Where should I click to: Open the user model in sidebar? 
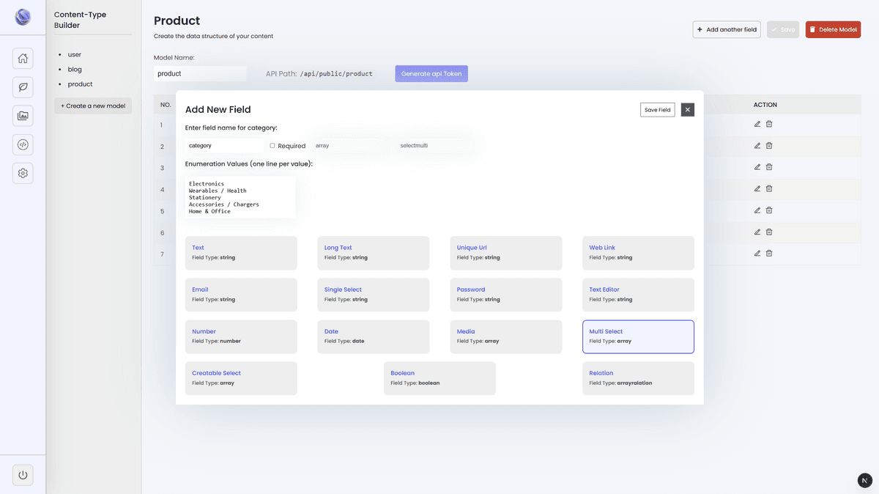[75, 54]
